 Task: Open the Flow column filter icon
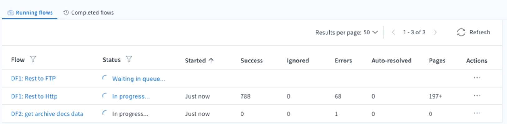tap(33, 59)
